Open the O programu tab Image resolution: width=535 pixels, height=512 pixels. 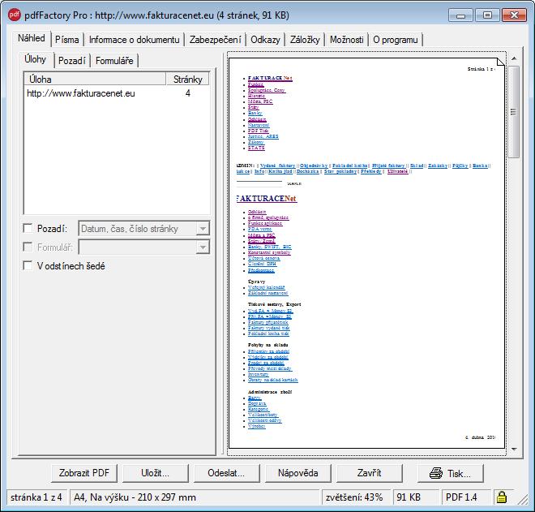[x=396, y=40]
